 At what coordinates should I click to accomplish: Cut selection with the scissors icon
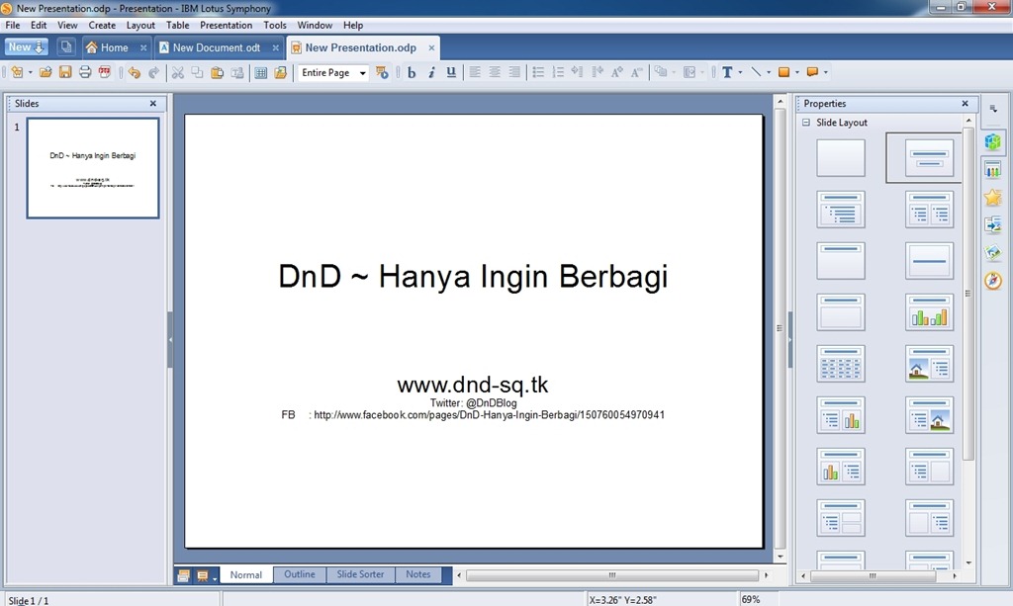click(178, 72)
